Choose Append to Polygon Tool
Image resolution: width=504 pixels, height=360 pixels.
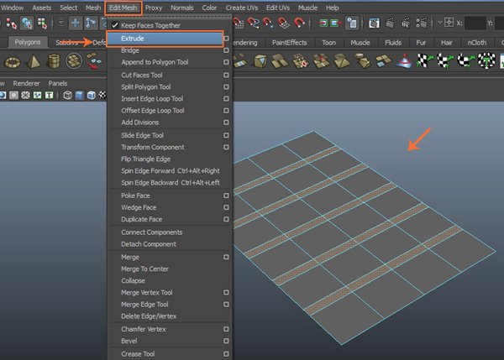tap(155, 62)
